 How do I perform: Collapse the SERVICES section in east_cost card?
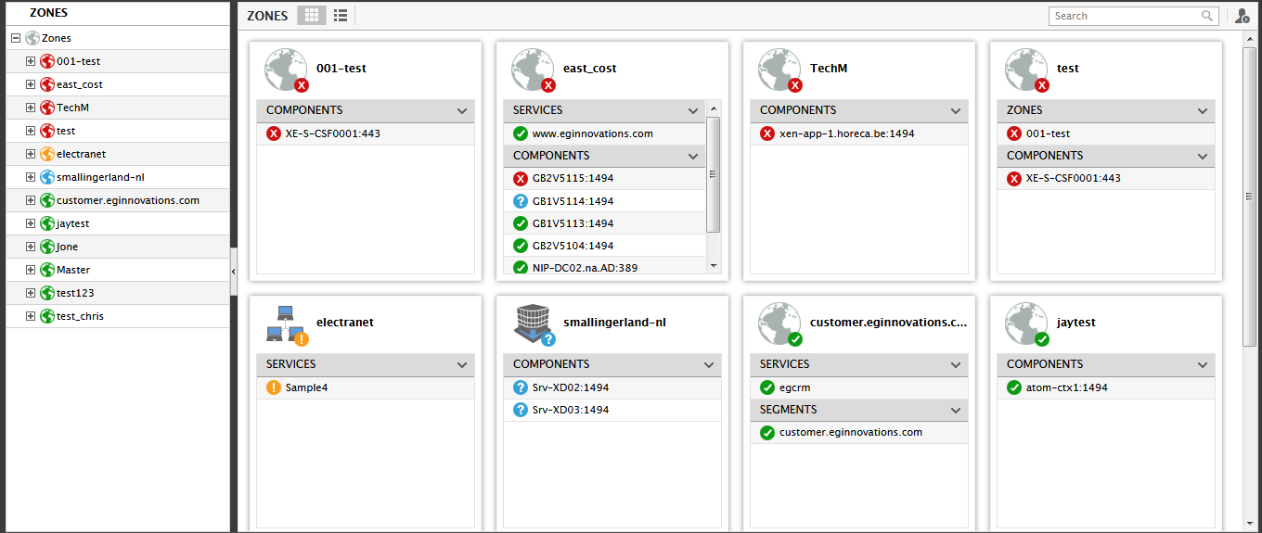tap(693, 110)
